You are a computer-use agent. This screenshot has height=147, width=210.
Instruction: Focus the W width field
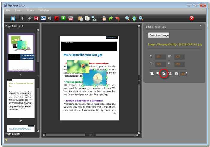[179, 57]
